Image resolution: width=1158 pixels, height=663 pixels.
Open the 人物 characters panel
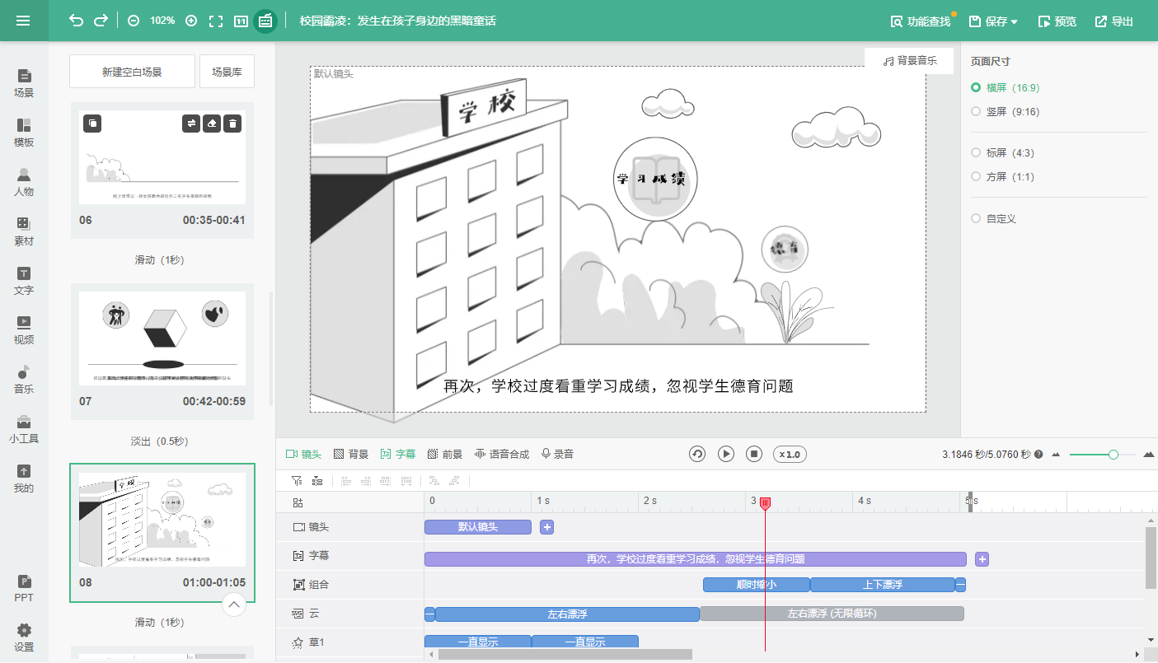(24, 182)
